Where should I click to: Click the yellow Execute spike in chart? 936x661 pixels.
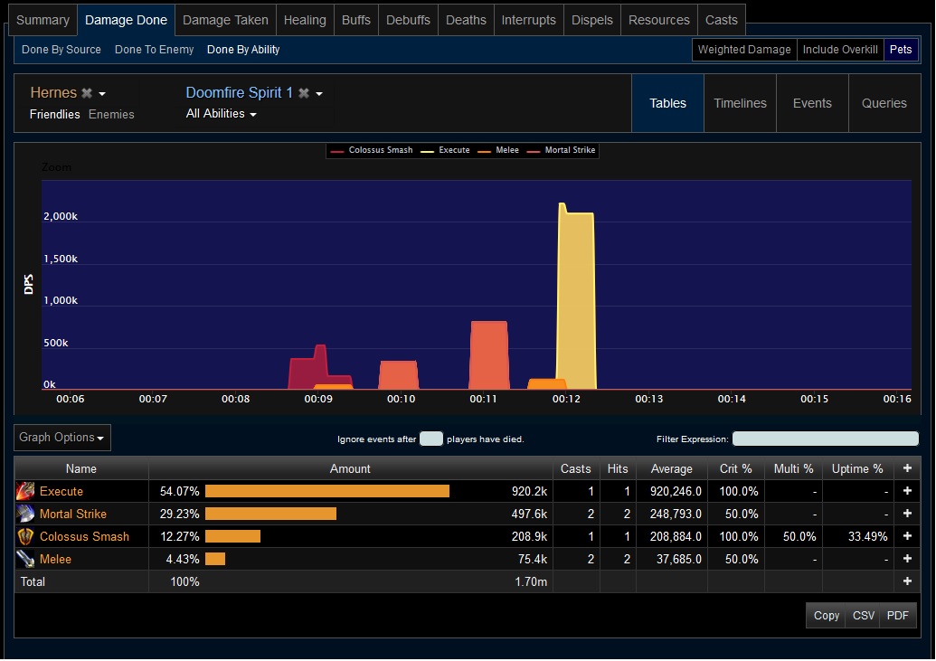tap(577, 298)
